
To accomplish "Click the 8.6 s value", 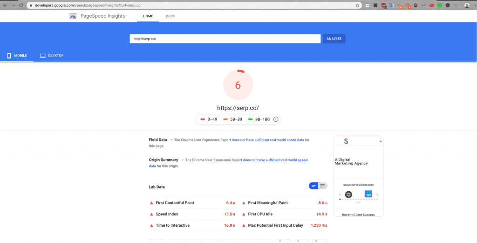I will [x=323, y=203].
